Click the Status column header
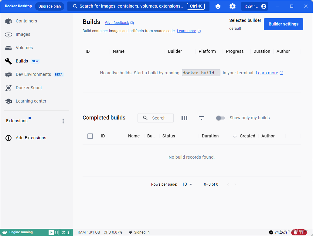313x236 pixels. point(169,136)
